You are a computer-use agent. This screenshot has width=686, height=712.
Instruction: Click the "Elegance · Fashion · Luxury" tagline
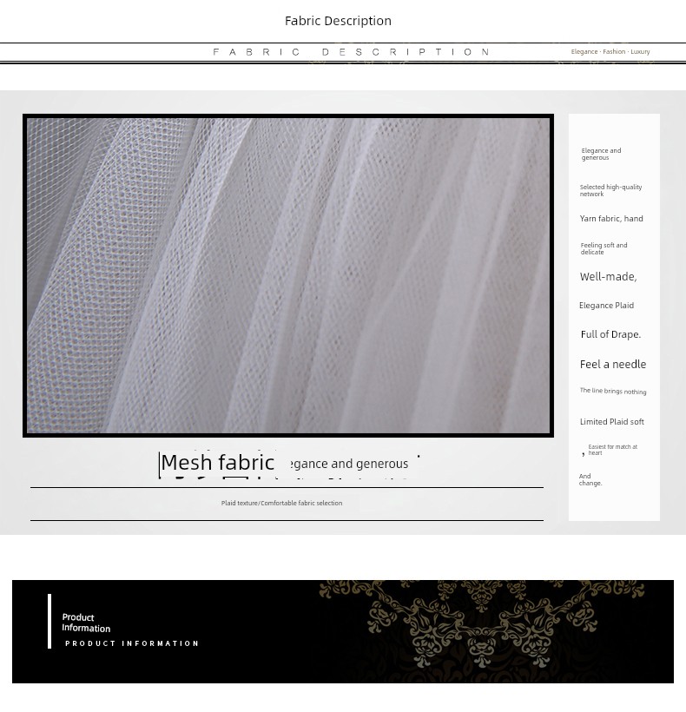coord(610,52)
